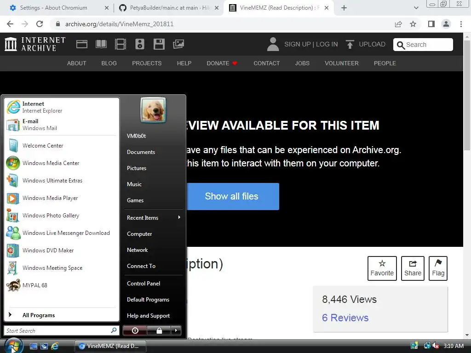Open Archive audio speaker icon
471x353 pixels.
click(140, 44)
